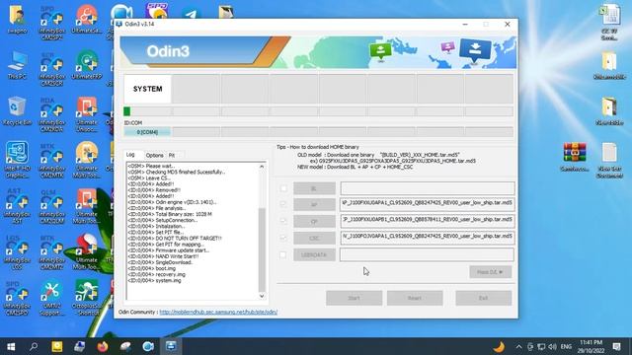Open the New Text Document desktop file
The image size is (632, 355).
coord(609,160)
